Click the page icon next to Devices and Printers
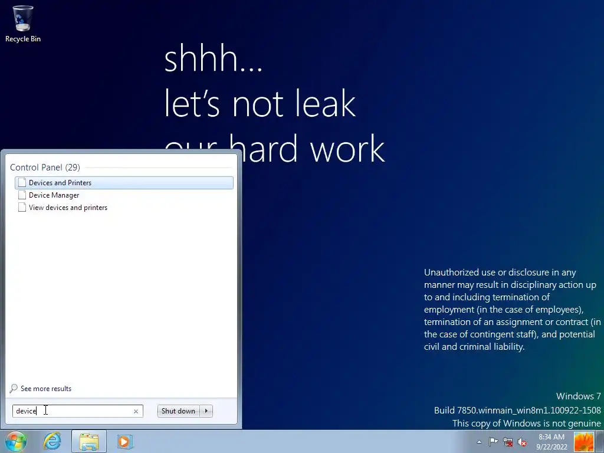The height and width of the screenshot is (453, 604). 22,183
